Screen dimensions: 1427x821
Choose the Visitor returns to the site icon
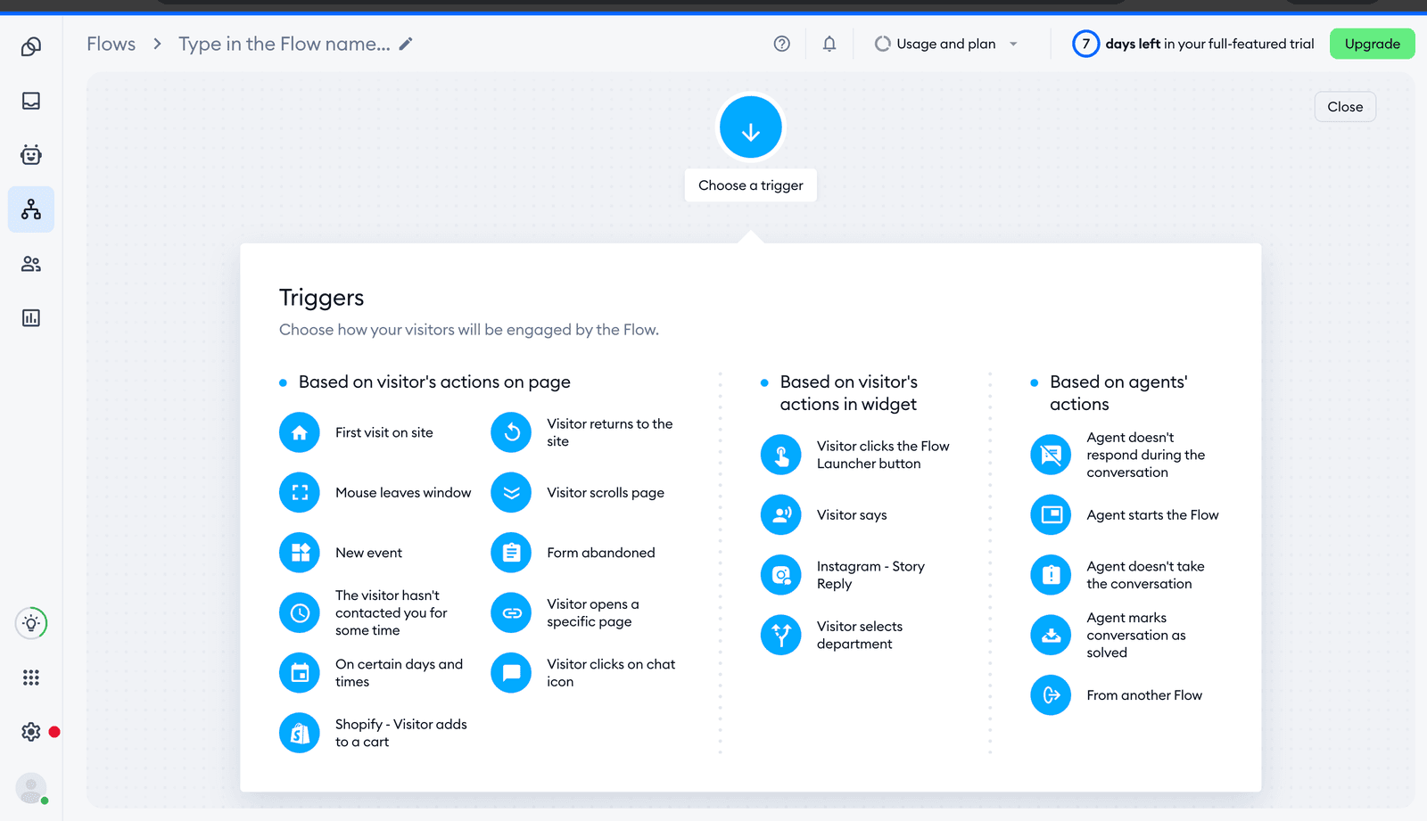[511, 432]
